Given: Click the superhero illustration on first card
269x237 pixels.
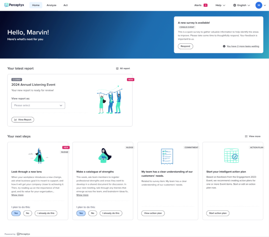Looking at the screenshot, I should (x=39, y=156).
